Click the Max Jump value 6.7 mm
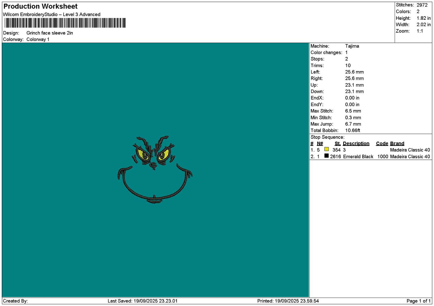Screen dimensions: 434x306 pyautogui.click(x=353, y=124)
